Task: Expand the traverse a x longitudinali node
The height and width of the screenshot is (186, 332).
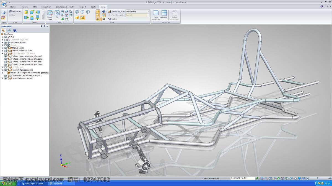Action: point(2,73)
